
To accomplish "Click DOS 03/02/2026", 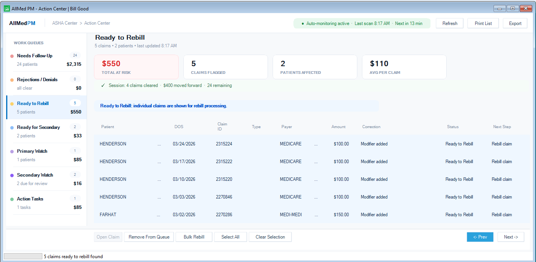I will pyautogui.click(x=184, y=215).
